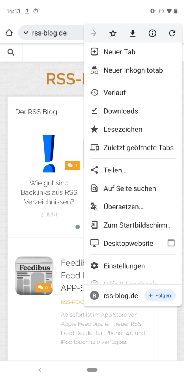Screen dimensions: 184x379
Task: Open Verlauf history entry
Action: (133, 93)
